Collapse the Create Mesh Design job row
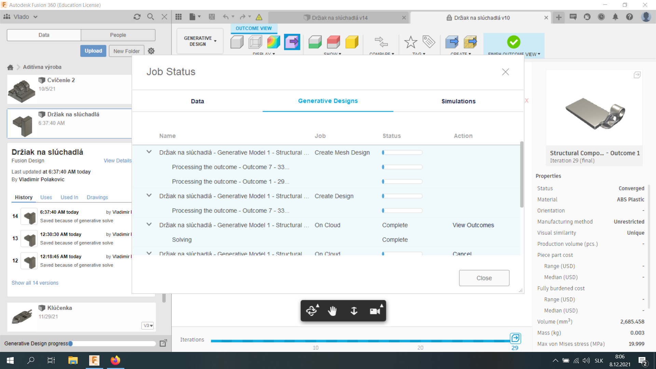This screenshot has width=656, height=369. (149, 152)
